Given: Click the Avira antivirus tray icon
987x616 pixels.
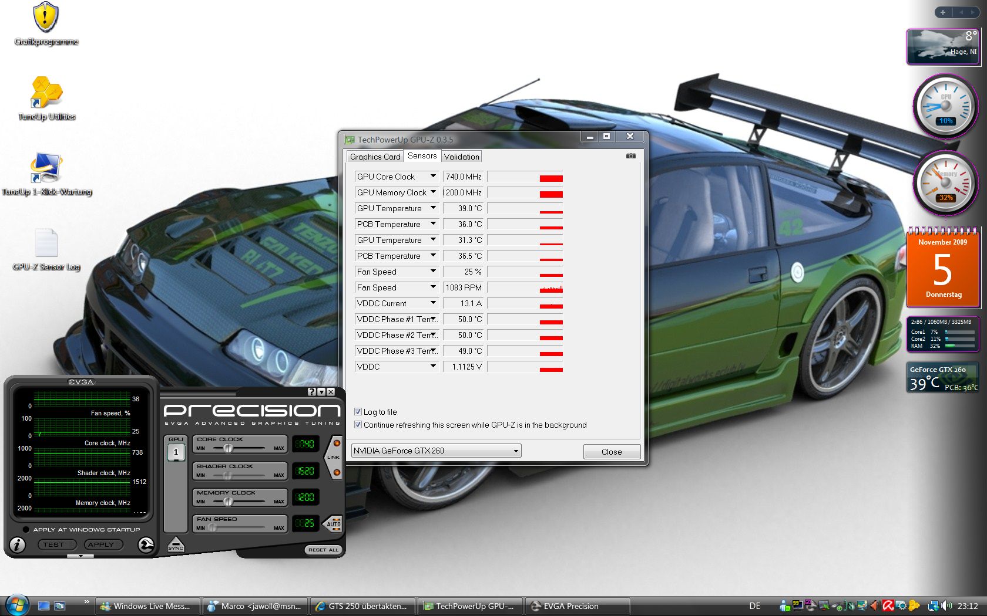Looking at the screenshot, I should tap(888, 606).
